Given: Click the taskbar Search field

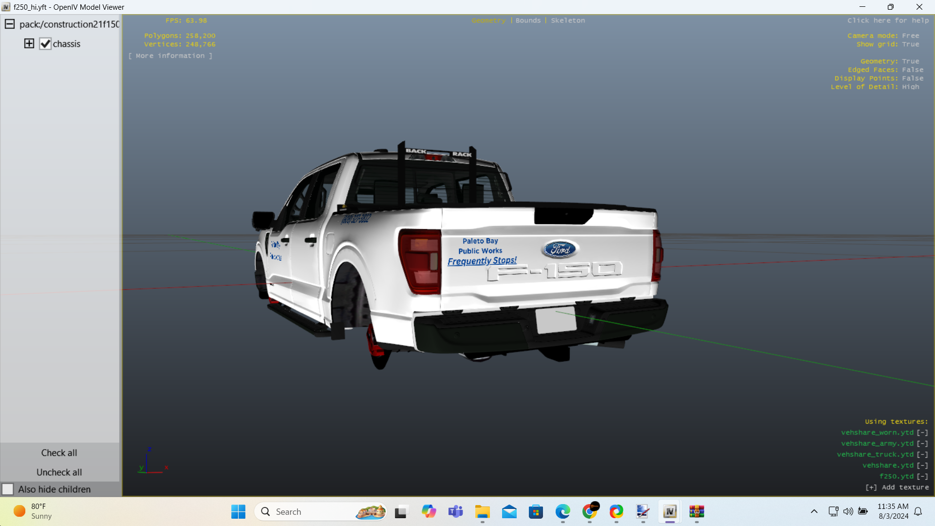Looking at the screenshot, I should coord(312,512).
